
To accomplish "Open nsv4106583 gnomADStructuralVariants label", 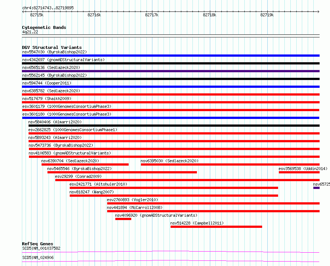I will tap(70, 153).
